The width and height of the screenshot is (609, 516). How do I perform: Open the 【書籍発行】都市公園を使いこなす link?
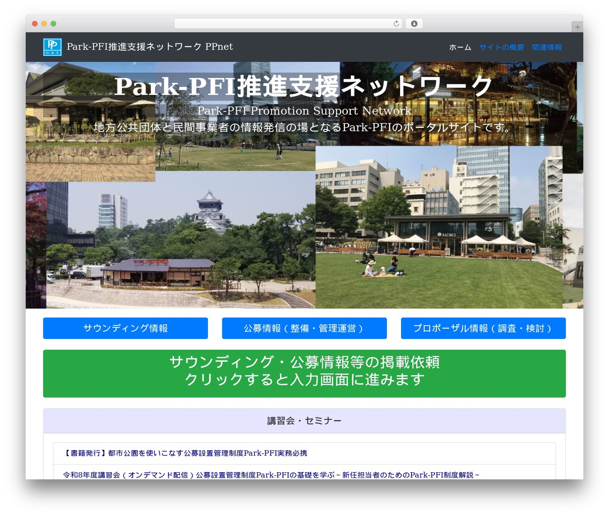click(x=185, y=453)
